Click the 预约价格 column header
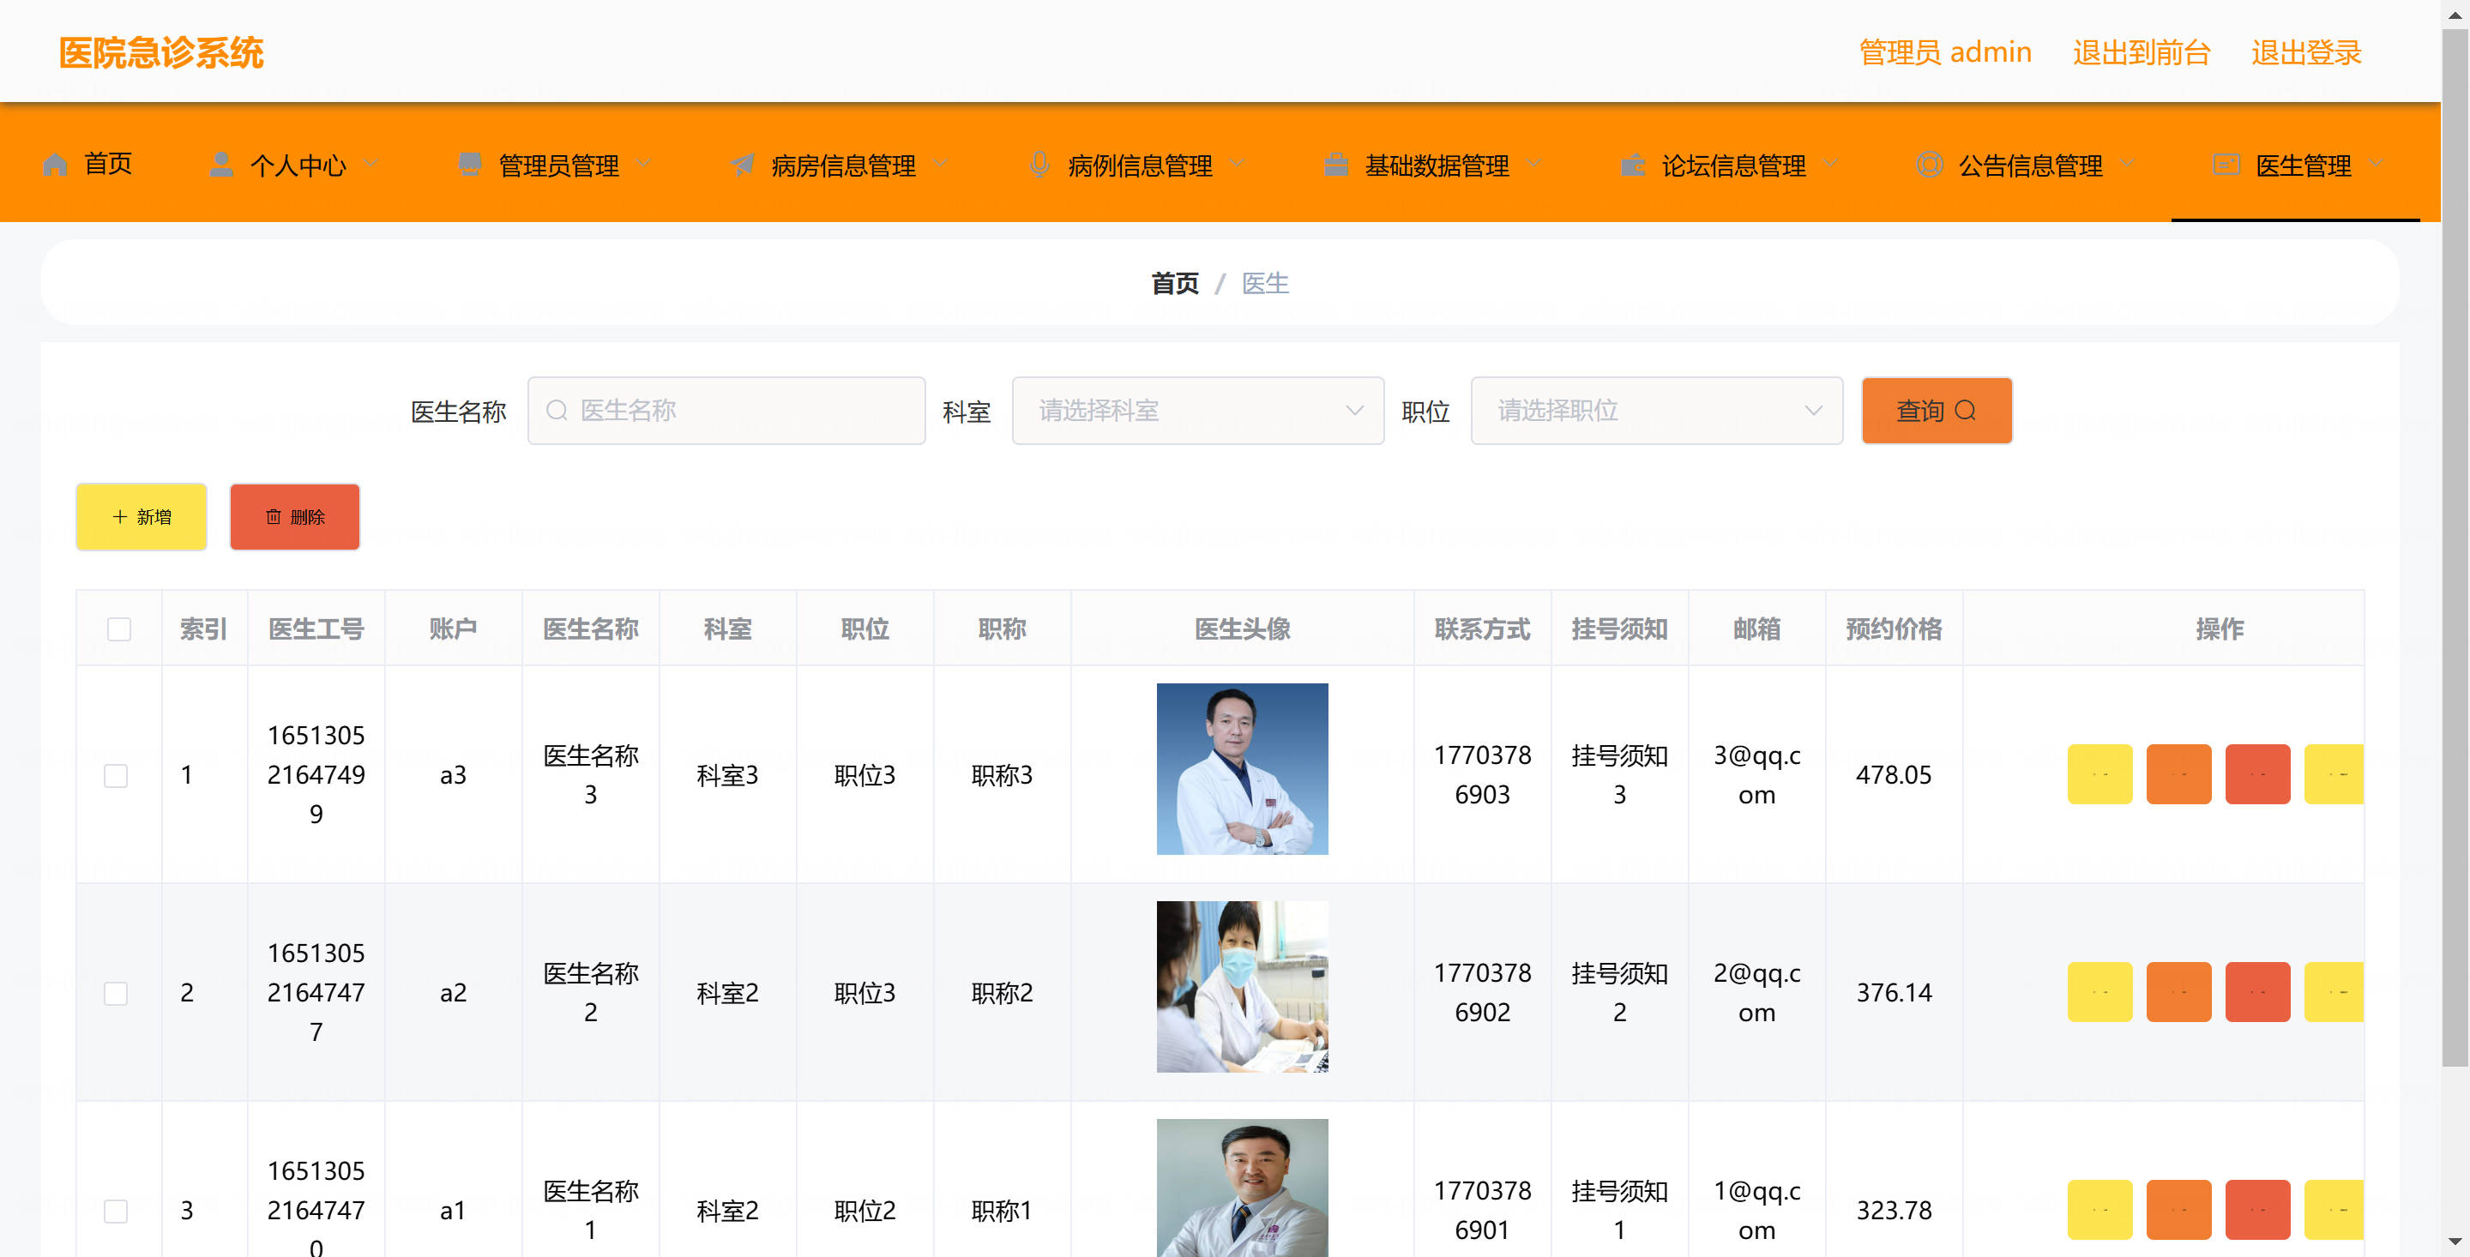The image size is (2470, 1257). pos(1893,629)
